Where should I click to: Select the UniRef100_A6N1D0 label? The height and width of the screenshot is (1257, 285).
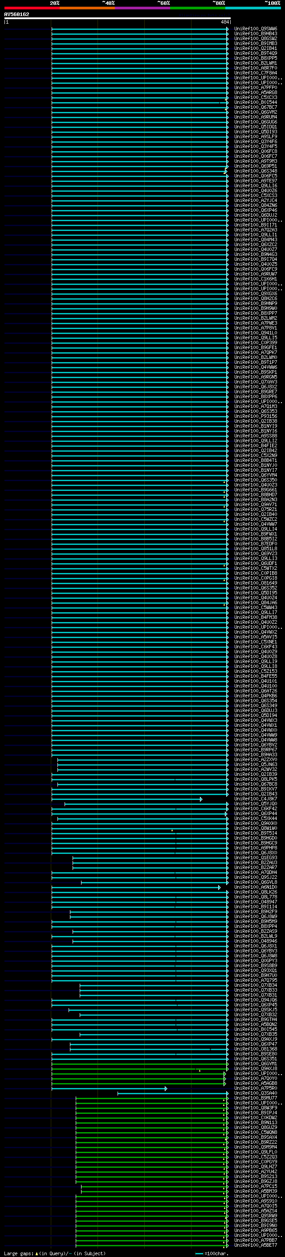[256, 888]
